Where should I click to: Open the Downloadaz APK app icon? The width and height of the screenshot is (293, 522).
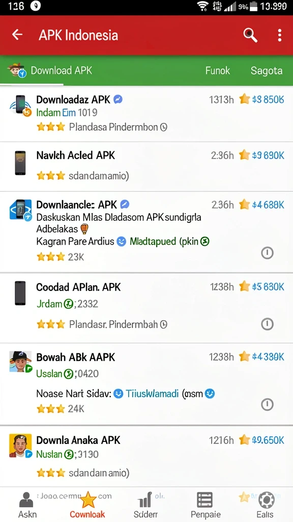coord(20,106)
